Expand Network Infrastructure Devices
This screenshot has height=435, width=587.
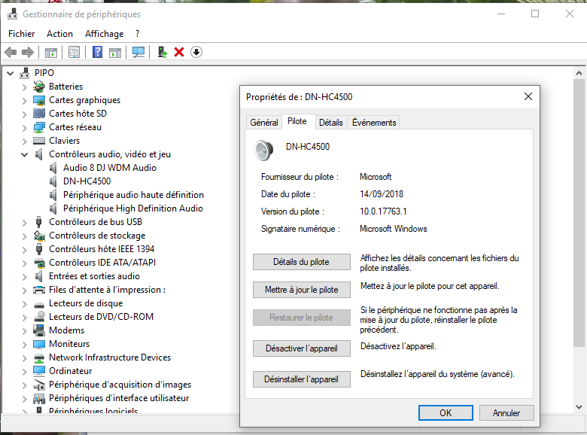point(24,358)
